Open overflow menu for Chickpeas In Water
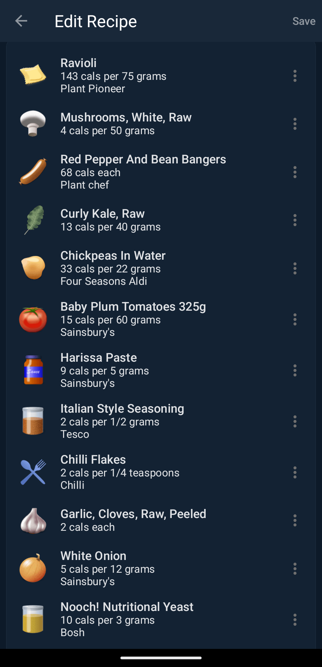This screenshot has width=322, height=667. 295,268
